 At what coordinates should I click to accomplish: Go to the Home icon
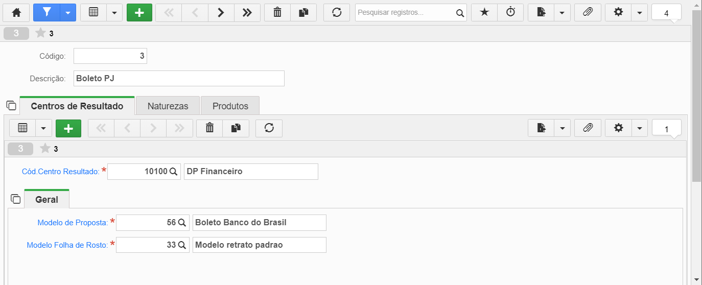(17, 13)
